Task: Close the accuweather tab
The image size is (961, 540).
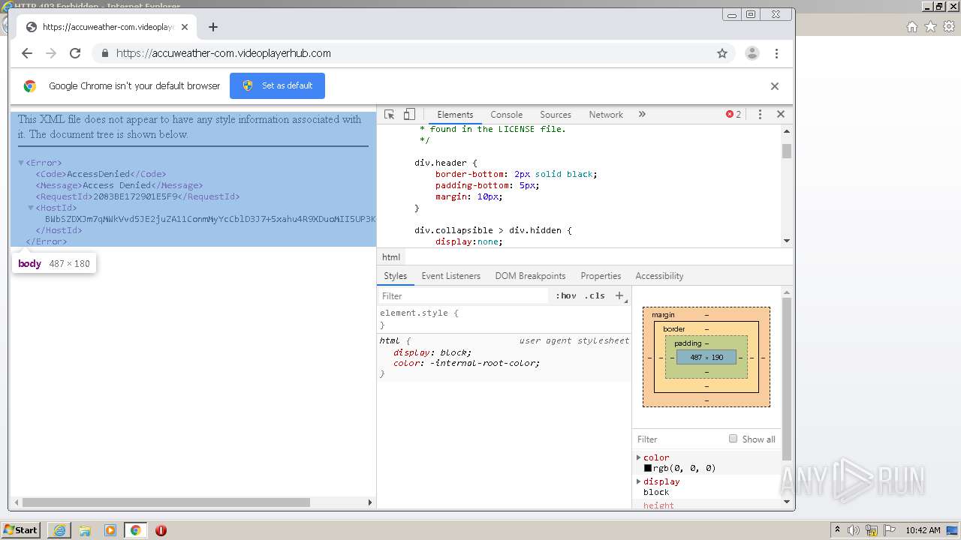Action: (x=185, y=27)
